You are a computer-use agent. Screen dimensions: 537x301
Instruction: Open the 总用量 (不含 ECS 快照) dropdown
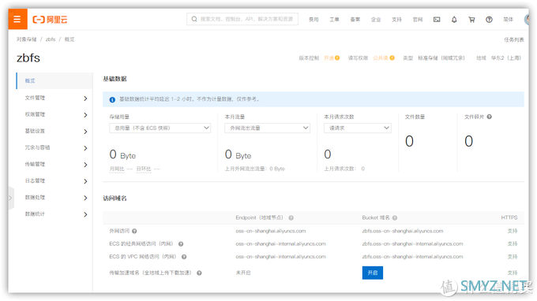160,128
